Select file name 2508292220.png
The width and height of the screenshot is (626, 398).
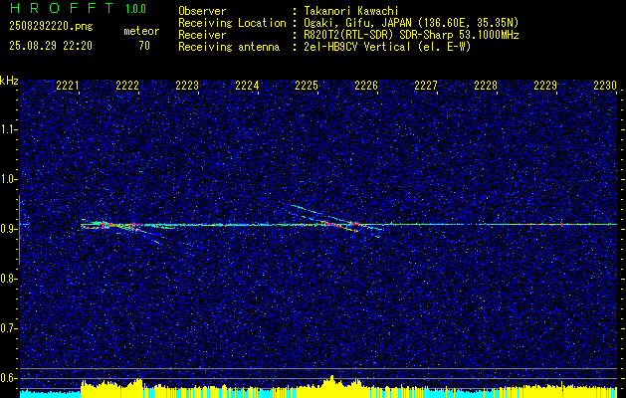click(x=51, y=27)
